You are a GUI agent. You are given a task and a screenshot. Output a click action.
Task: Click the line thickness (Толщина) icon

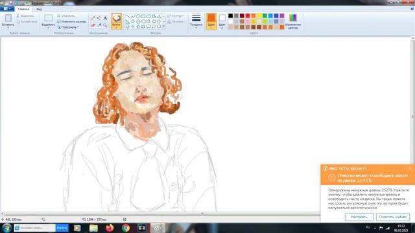(196, 17)
